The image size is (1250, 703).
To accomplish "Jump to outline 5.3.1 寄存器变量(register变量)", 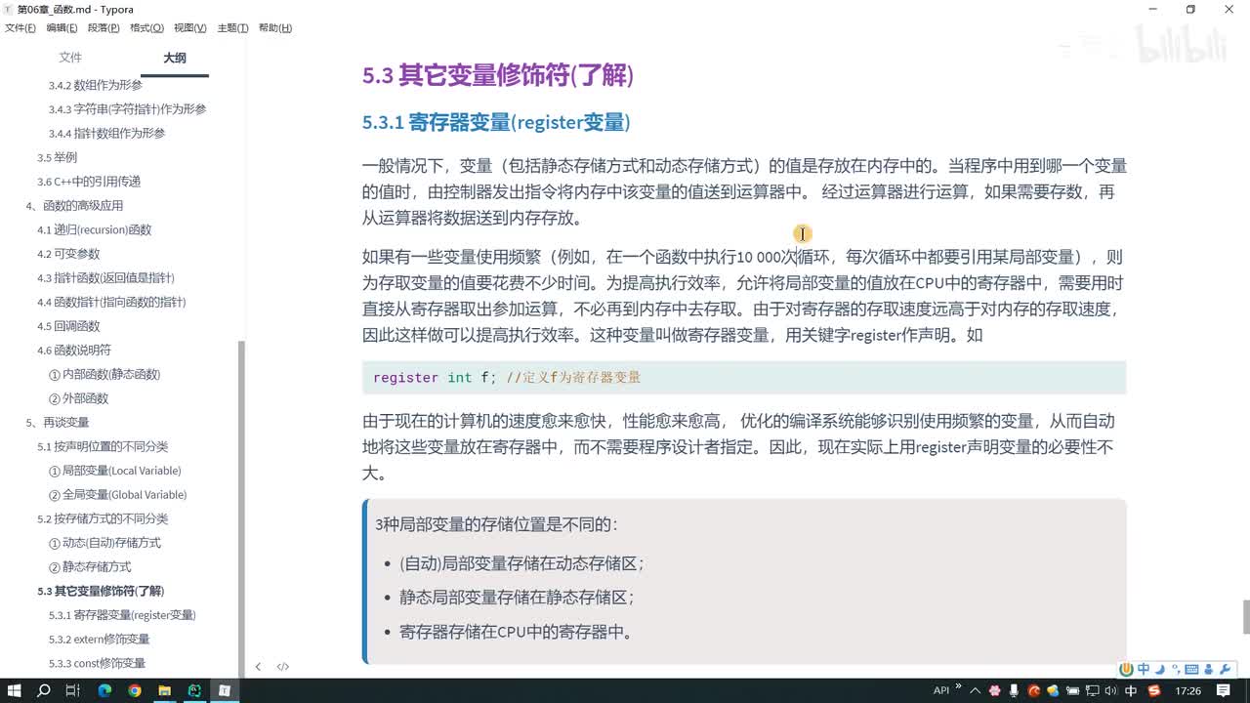I will click(x=122, y=615).
